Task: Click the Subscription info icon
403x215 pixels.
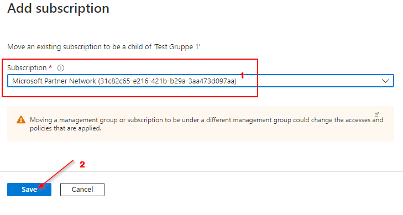Action: (x=61, y=68)
